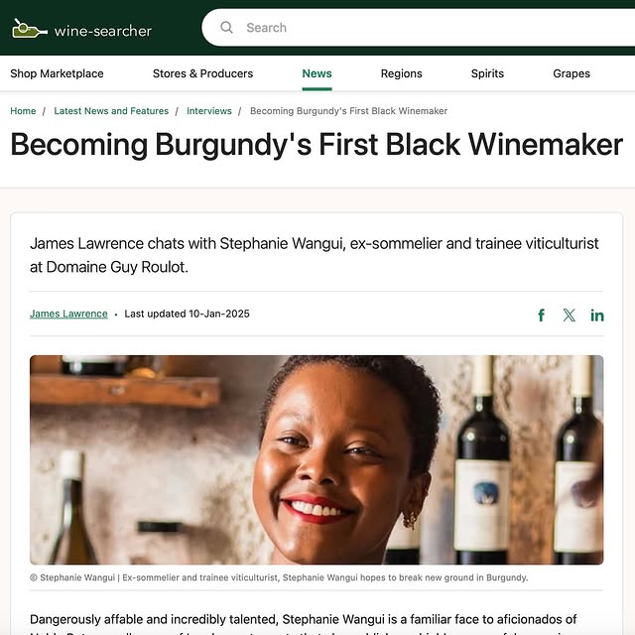The image size is (635, 635).
Task: Open James Lawrence author link
Action: point(68,314)
